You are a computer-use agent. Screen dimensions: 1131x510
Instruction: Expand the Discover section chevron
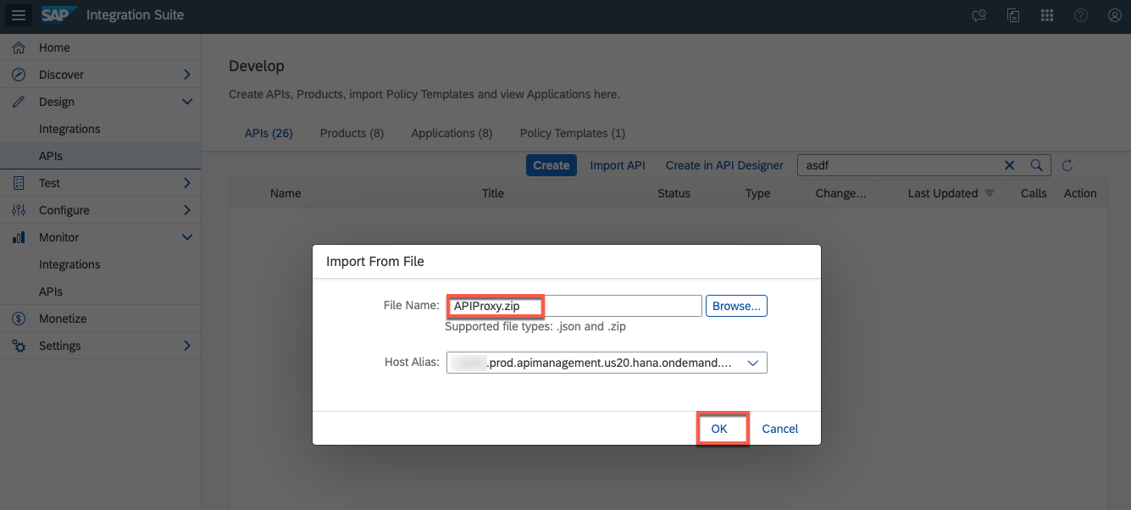click(x=187, y=75)
